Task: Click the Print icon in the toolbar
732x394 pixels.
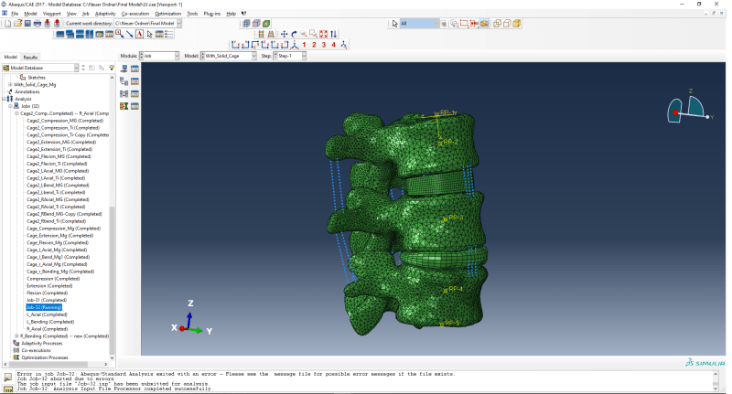Action: [x=38, y=24]
